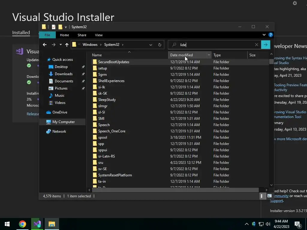Click New folder icon in title bar
This screenshot has height=230, width=307.
coord(60,27)
